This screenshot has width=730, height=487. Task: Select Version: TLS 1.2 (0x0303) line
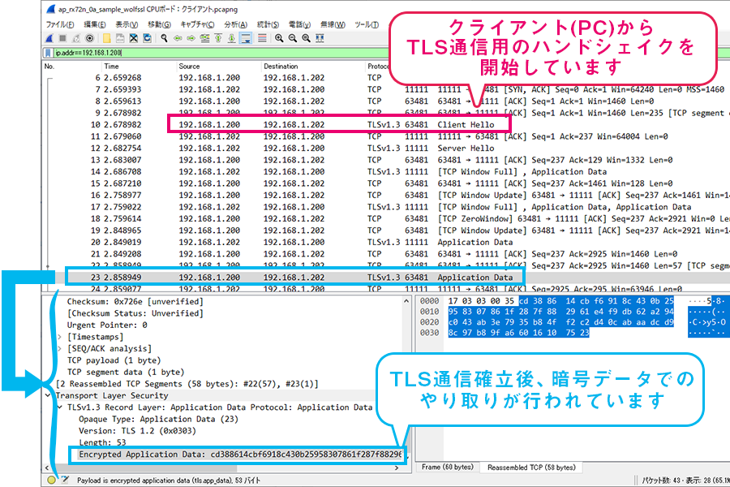click(137, 431)
